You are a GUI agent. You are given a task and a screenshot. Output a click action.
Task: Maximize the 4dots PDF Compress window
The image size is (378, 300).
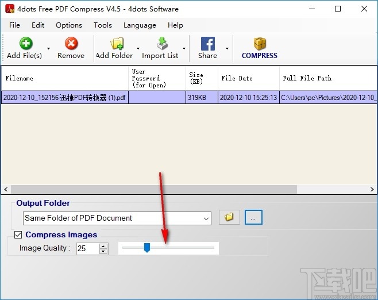click(x=338, y=9)
